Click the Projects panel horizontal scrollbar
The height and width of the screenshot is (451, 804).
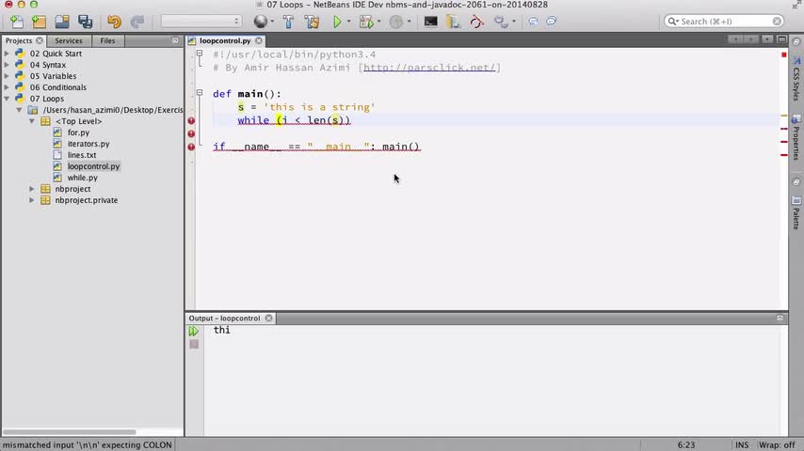pos(70,432)
